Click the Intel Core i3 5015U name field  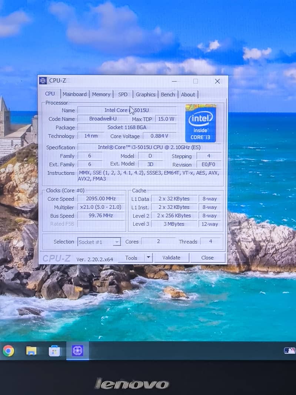click(x=127, y=110)
